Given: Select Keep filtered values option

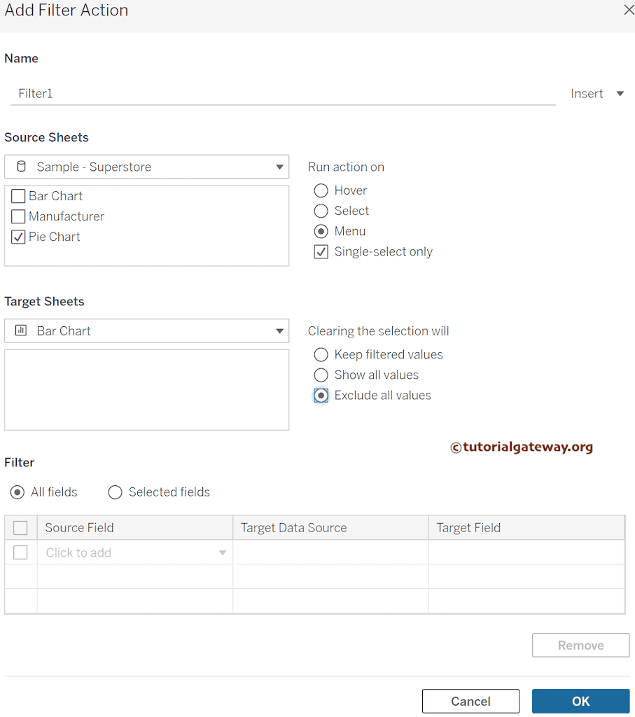Looking at the screenshot, I should tap(321, 354).
